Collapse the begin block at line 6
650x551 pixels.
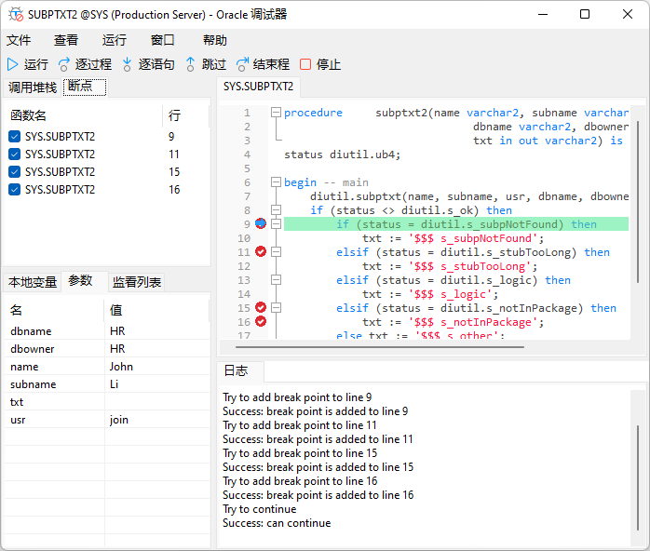click(276, 182)
